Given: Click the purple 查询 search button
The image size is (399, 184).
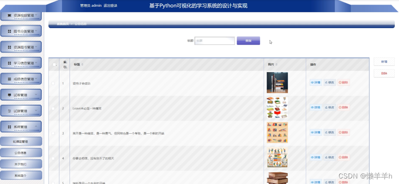Looking at the screenshot, I should [248, 40].
